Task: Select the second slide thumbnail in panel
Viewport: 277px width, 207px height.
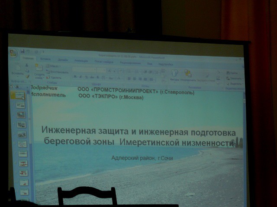Action: click(21, 105)
